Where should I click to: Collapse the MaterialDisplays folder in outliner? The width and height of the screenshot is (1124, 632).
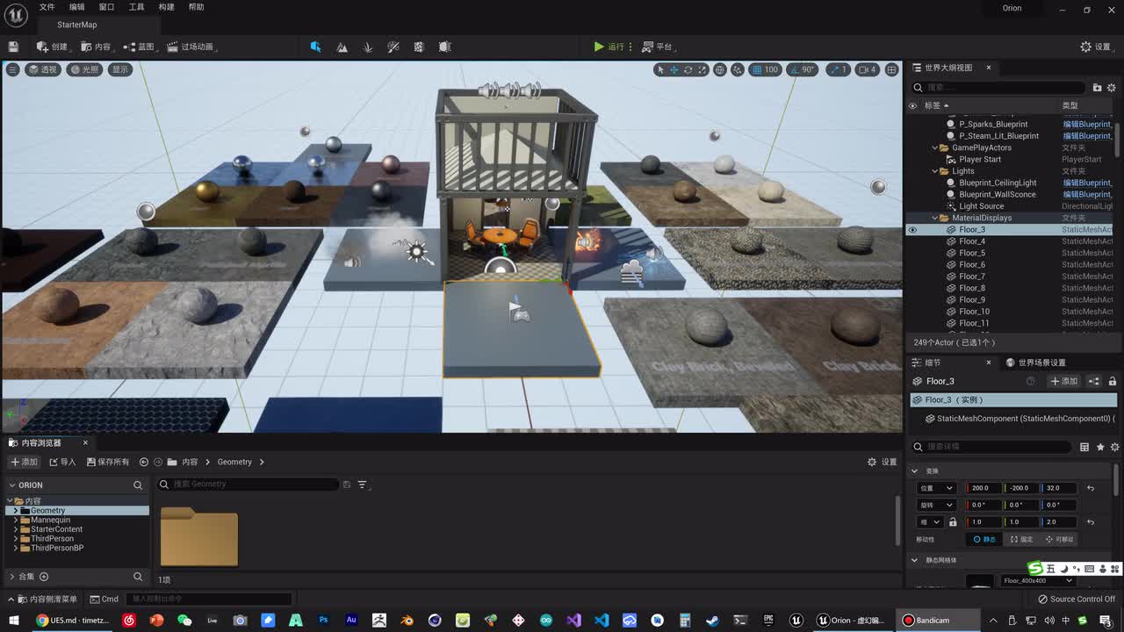coord(935,218)
